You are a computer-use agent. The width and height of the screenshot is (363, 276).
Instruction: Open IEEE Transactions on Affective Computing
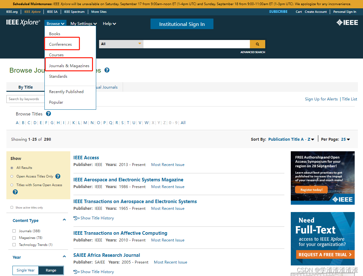click(120, 233)
